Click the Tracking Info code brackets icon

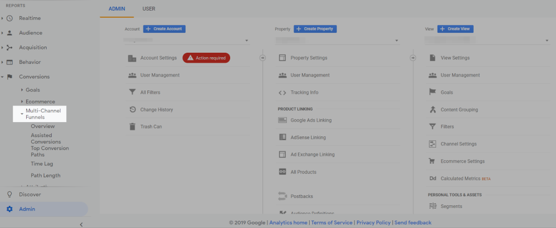click(x=282, y=93)
